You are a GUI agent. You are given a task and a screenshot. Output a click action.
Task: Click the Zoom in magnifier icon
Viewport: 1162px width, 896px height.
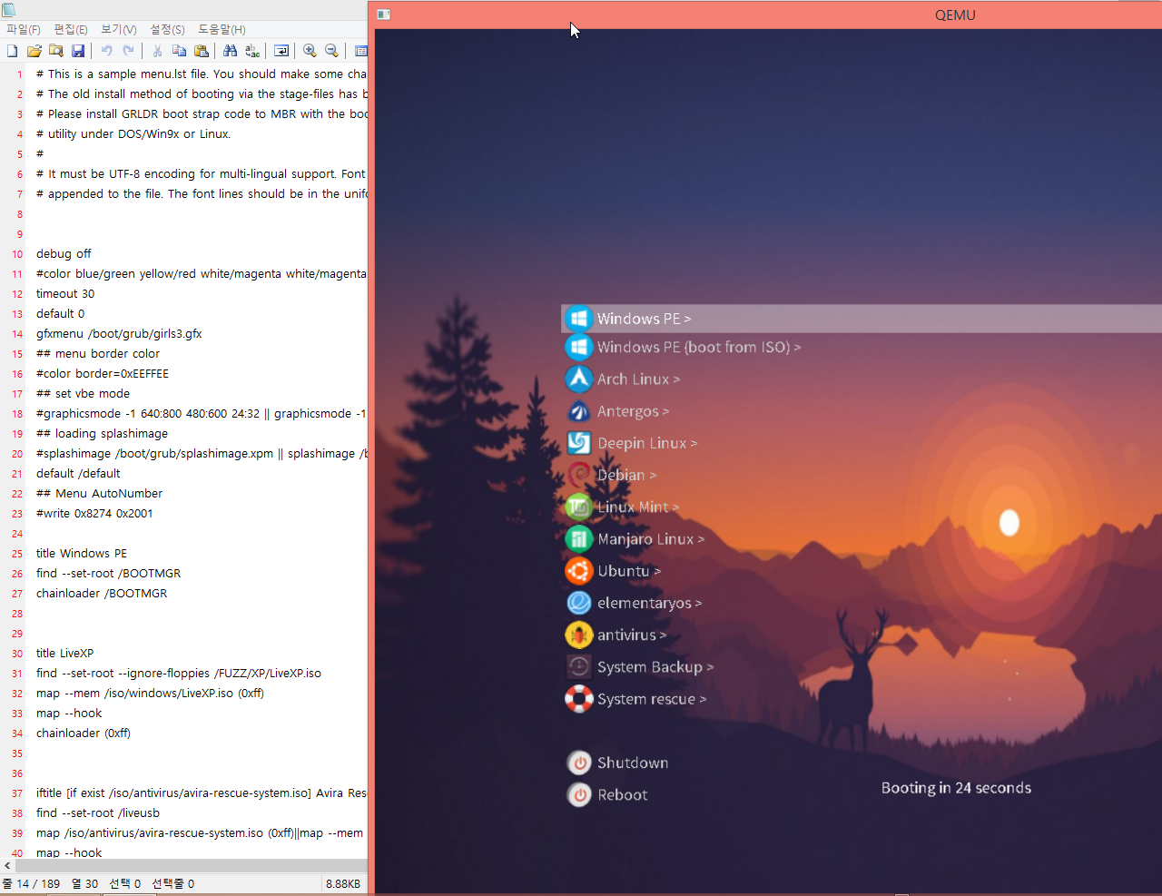point(310,52)
